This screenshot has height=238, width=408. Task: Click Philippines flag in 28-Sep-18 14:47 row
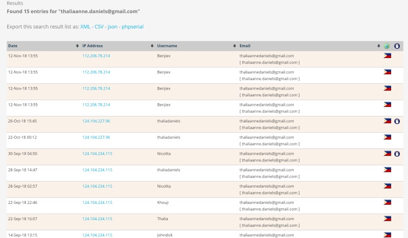387,170
